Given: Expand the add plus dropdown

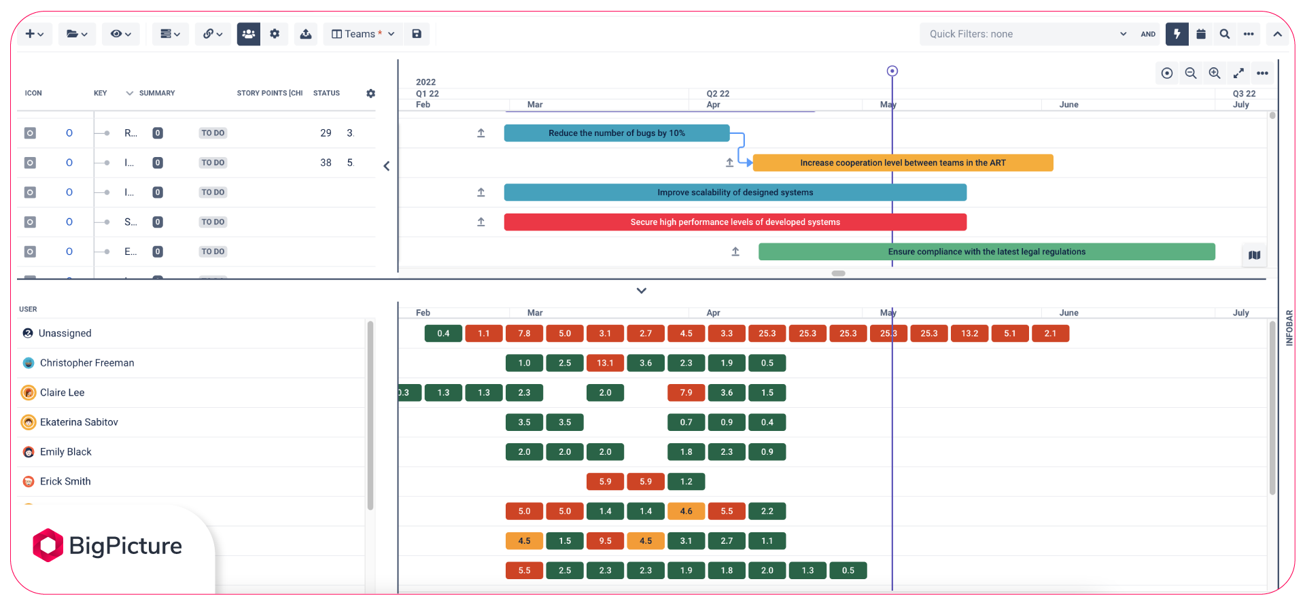Looking at the screenshot, I should [34, 34].
